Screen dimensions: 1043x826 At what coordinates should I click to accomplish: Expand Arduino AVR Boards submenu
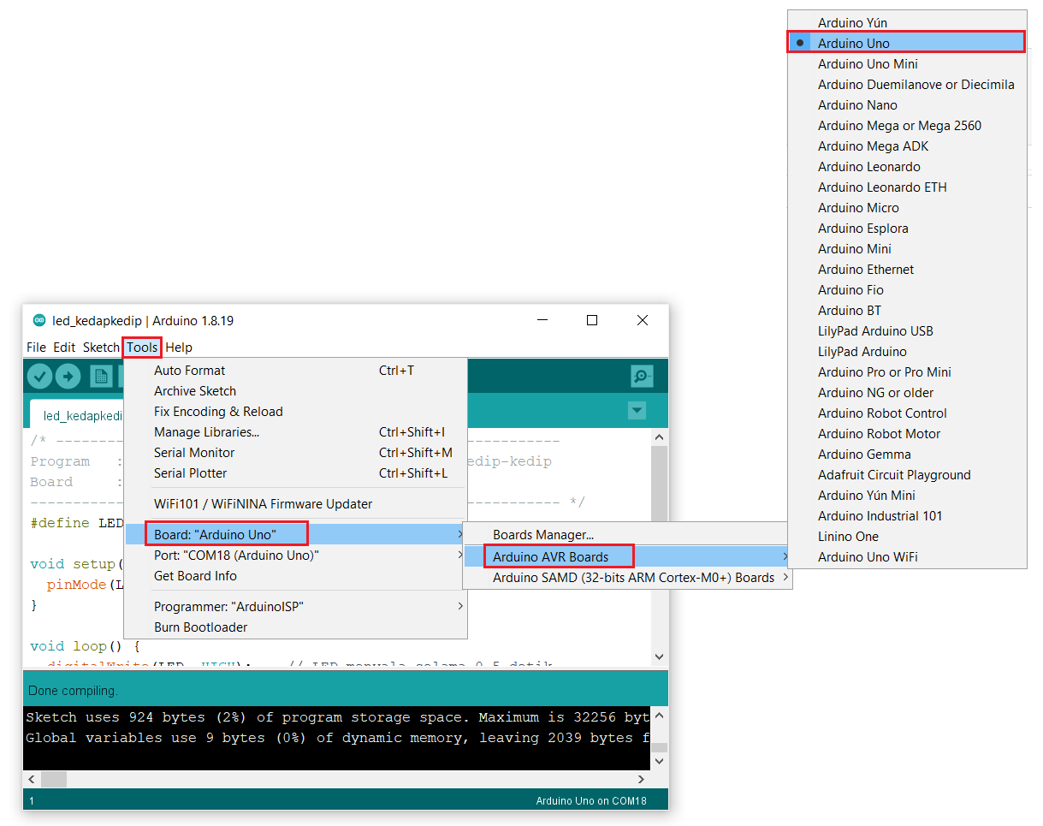click(x=627, y=557)
